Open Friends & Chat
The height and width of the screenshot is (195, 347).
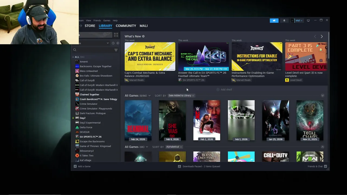[317, 166]
